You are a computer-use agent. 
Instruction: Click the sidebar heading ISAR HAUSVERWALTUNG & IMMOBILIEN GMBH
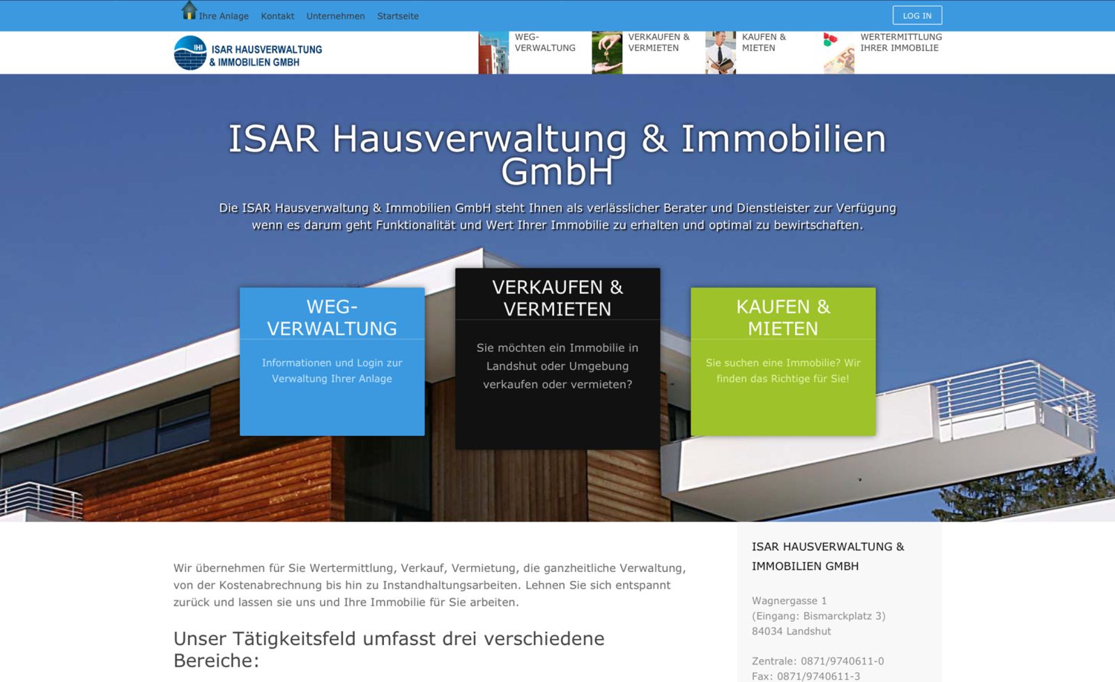tap(828, 557)
